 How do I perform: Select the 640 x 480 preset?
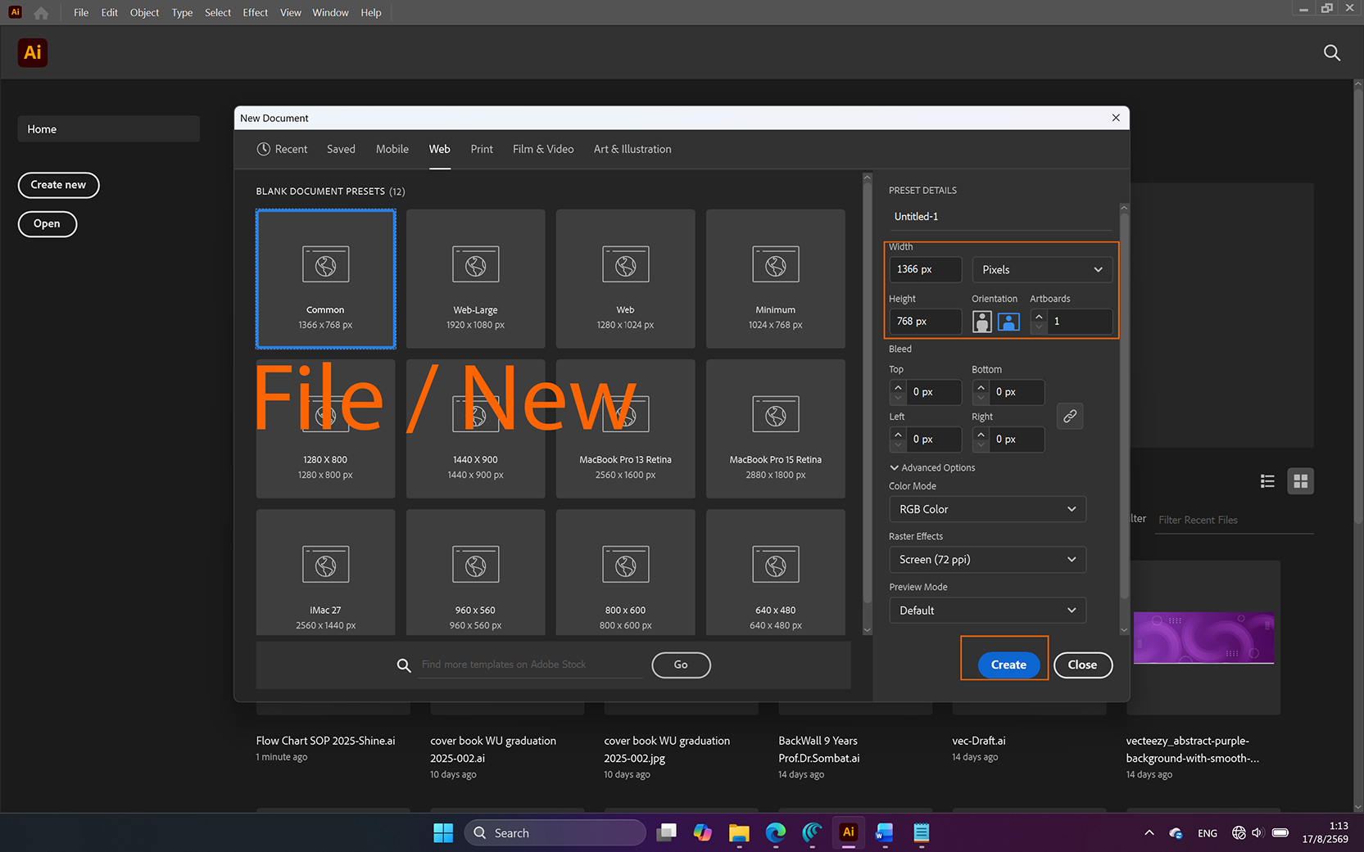775,572
